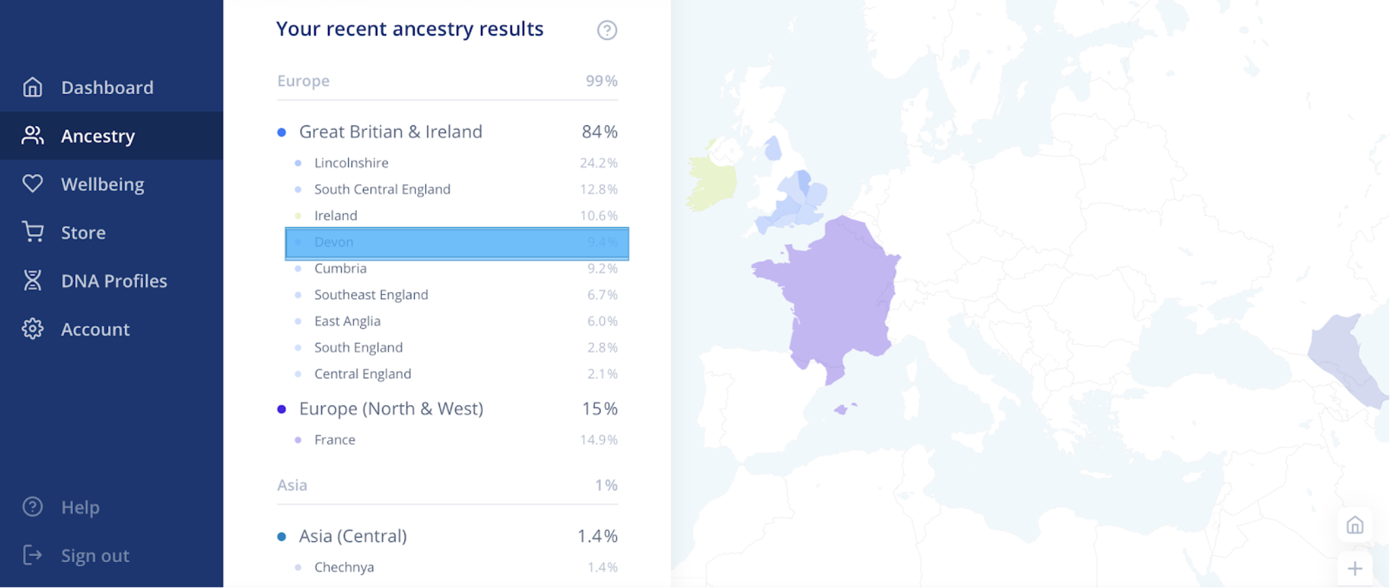Click the Ancestry people icon
Viewport: 1390px width, 588px height.
click(x=32, y=136)
